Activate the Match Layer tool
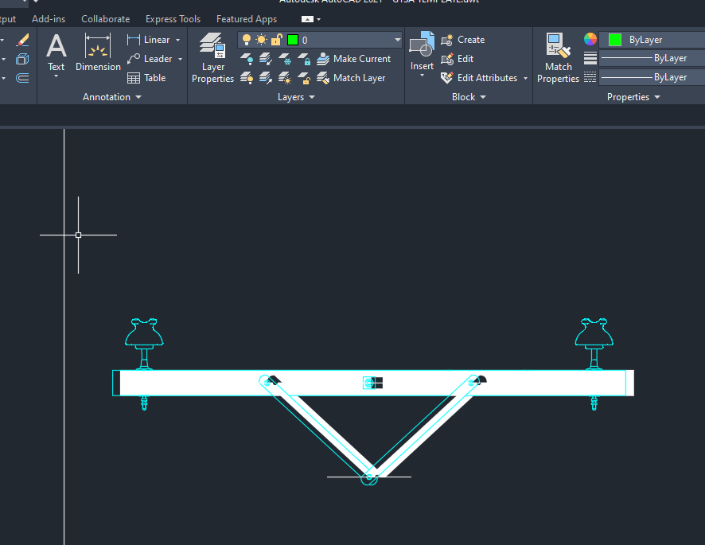This screenshot has width=705, height=545. 355,77
